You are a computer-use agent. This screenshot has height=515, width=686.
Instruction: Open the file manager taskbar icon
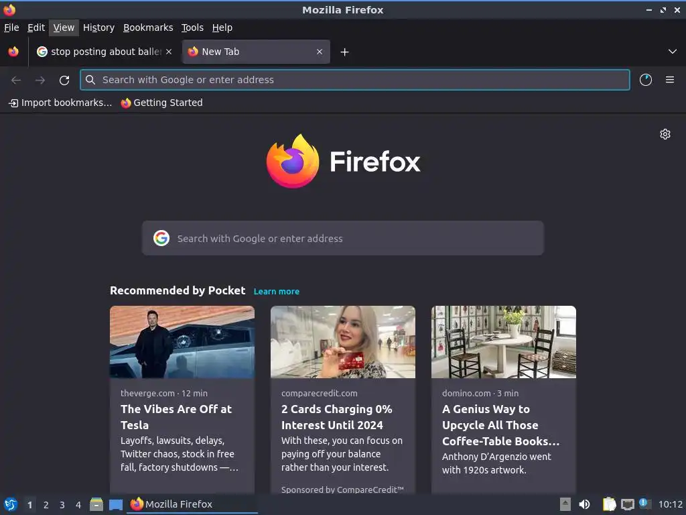point(96,504)
